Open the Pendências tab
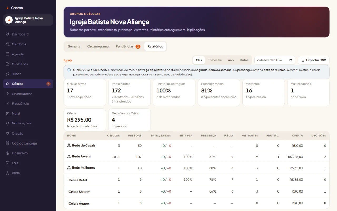Screen dimensions: 337x211 click(128, 46)
